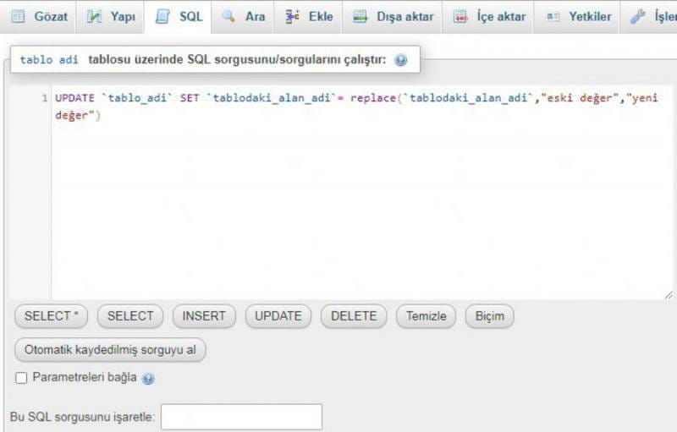Click the Gözat tab table icon

point(18,16)
